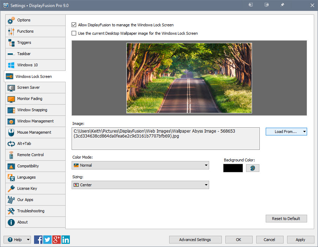Screen dimensions: 318x247
Task: Open Mouse Management settings via its icon
Action: 12,132
